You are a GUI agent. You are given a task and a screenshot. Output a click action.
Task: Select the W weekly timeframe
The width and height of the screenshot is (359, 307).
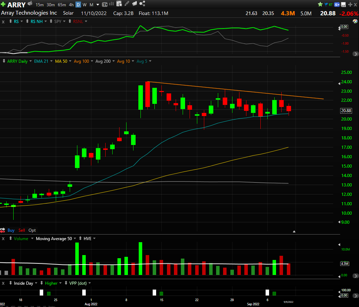click(84, 5)
